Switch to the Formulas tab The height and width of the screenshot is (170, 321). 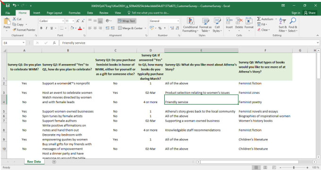pos(75,13)
